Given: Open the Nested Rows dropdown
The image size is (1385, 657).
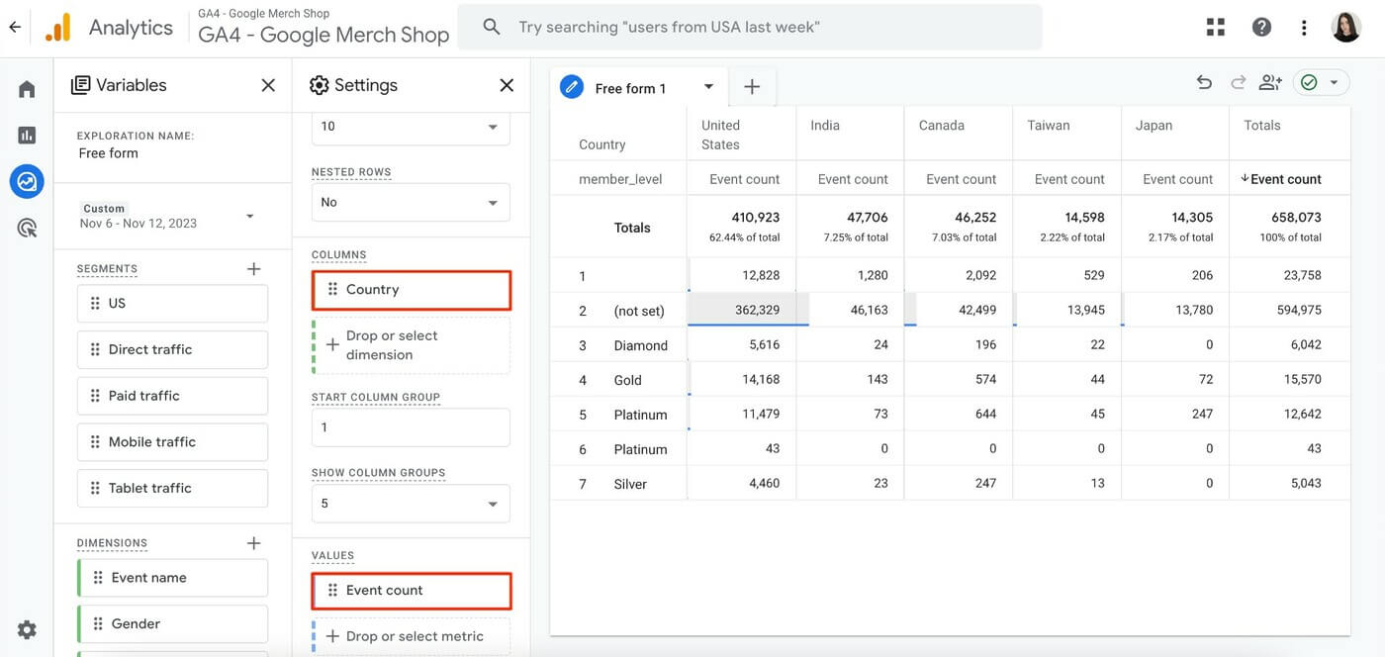Looking at the screenshot, I should [x=410, y=202].
